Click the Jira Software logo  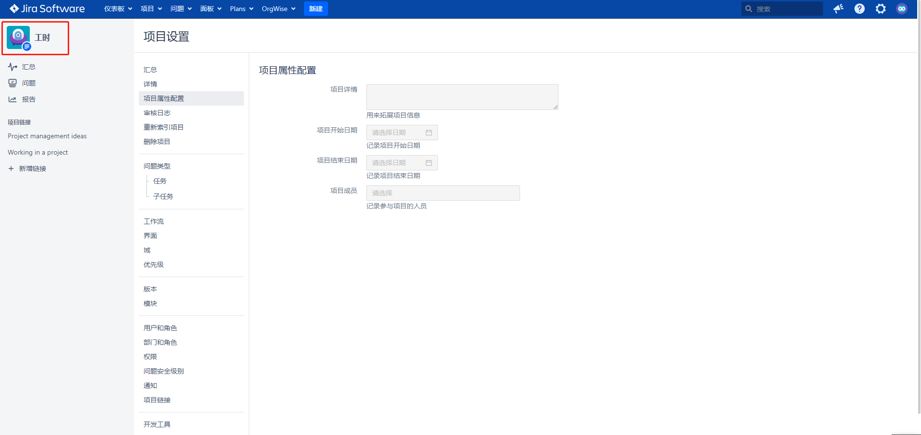(x=47, y=9)
